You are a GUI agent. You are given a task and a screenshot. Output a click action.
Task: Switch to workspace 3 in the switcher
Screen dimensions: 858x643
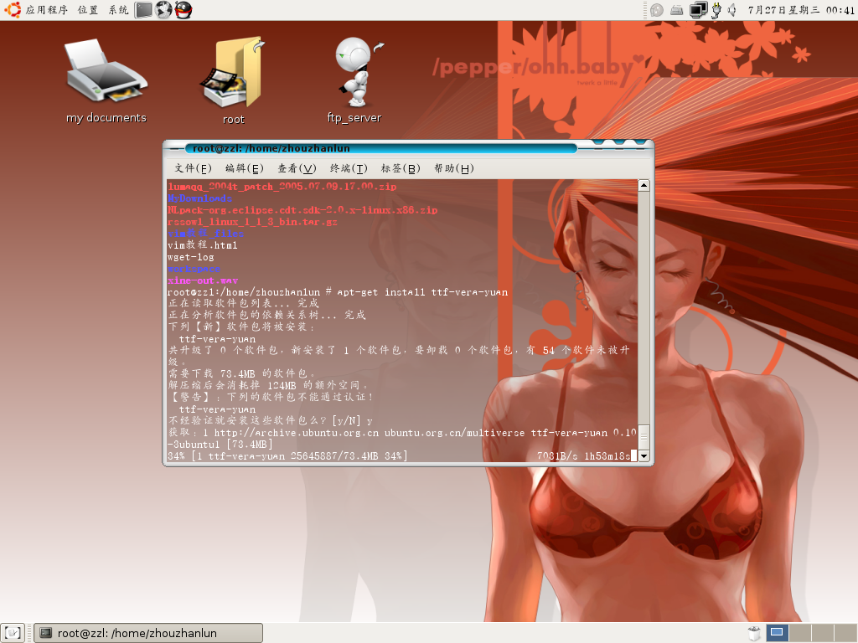823,633
